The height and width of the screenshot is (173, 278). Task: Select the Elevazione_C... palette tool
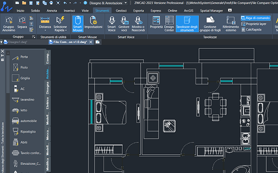tap(26, 164)
